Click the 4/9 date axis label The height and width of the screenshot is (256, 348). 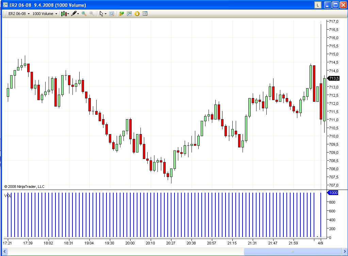point(320,243)
